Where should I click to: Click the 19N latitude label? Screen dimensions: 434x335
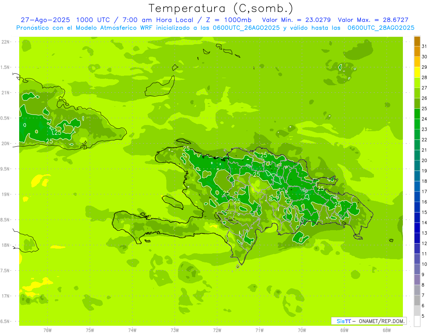click(x=5, y=194)
